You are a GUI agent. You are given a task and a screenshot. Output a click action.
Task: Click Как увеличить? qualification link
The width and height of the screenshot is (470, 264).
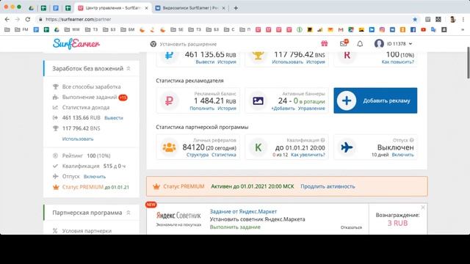[308, 155]
